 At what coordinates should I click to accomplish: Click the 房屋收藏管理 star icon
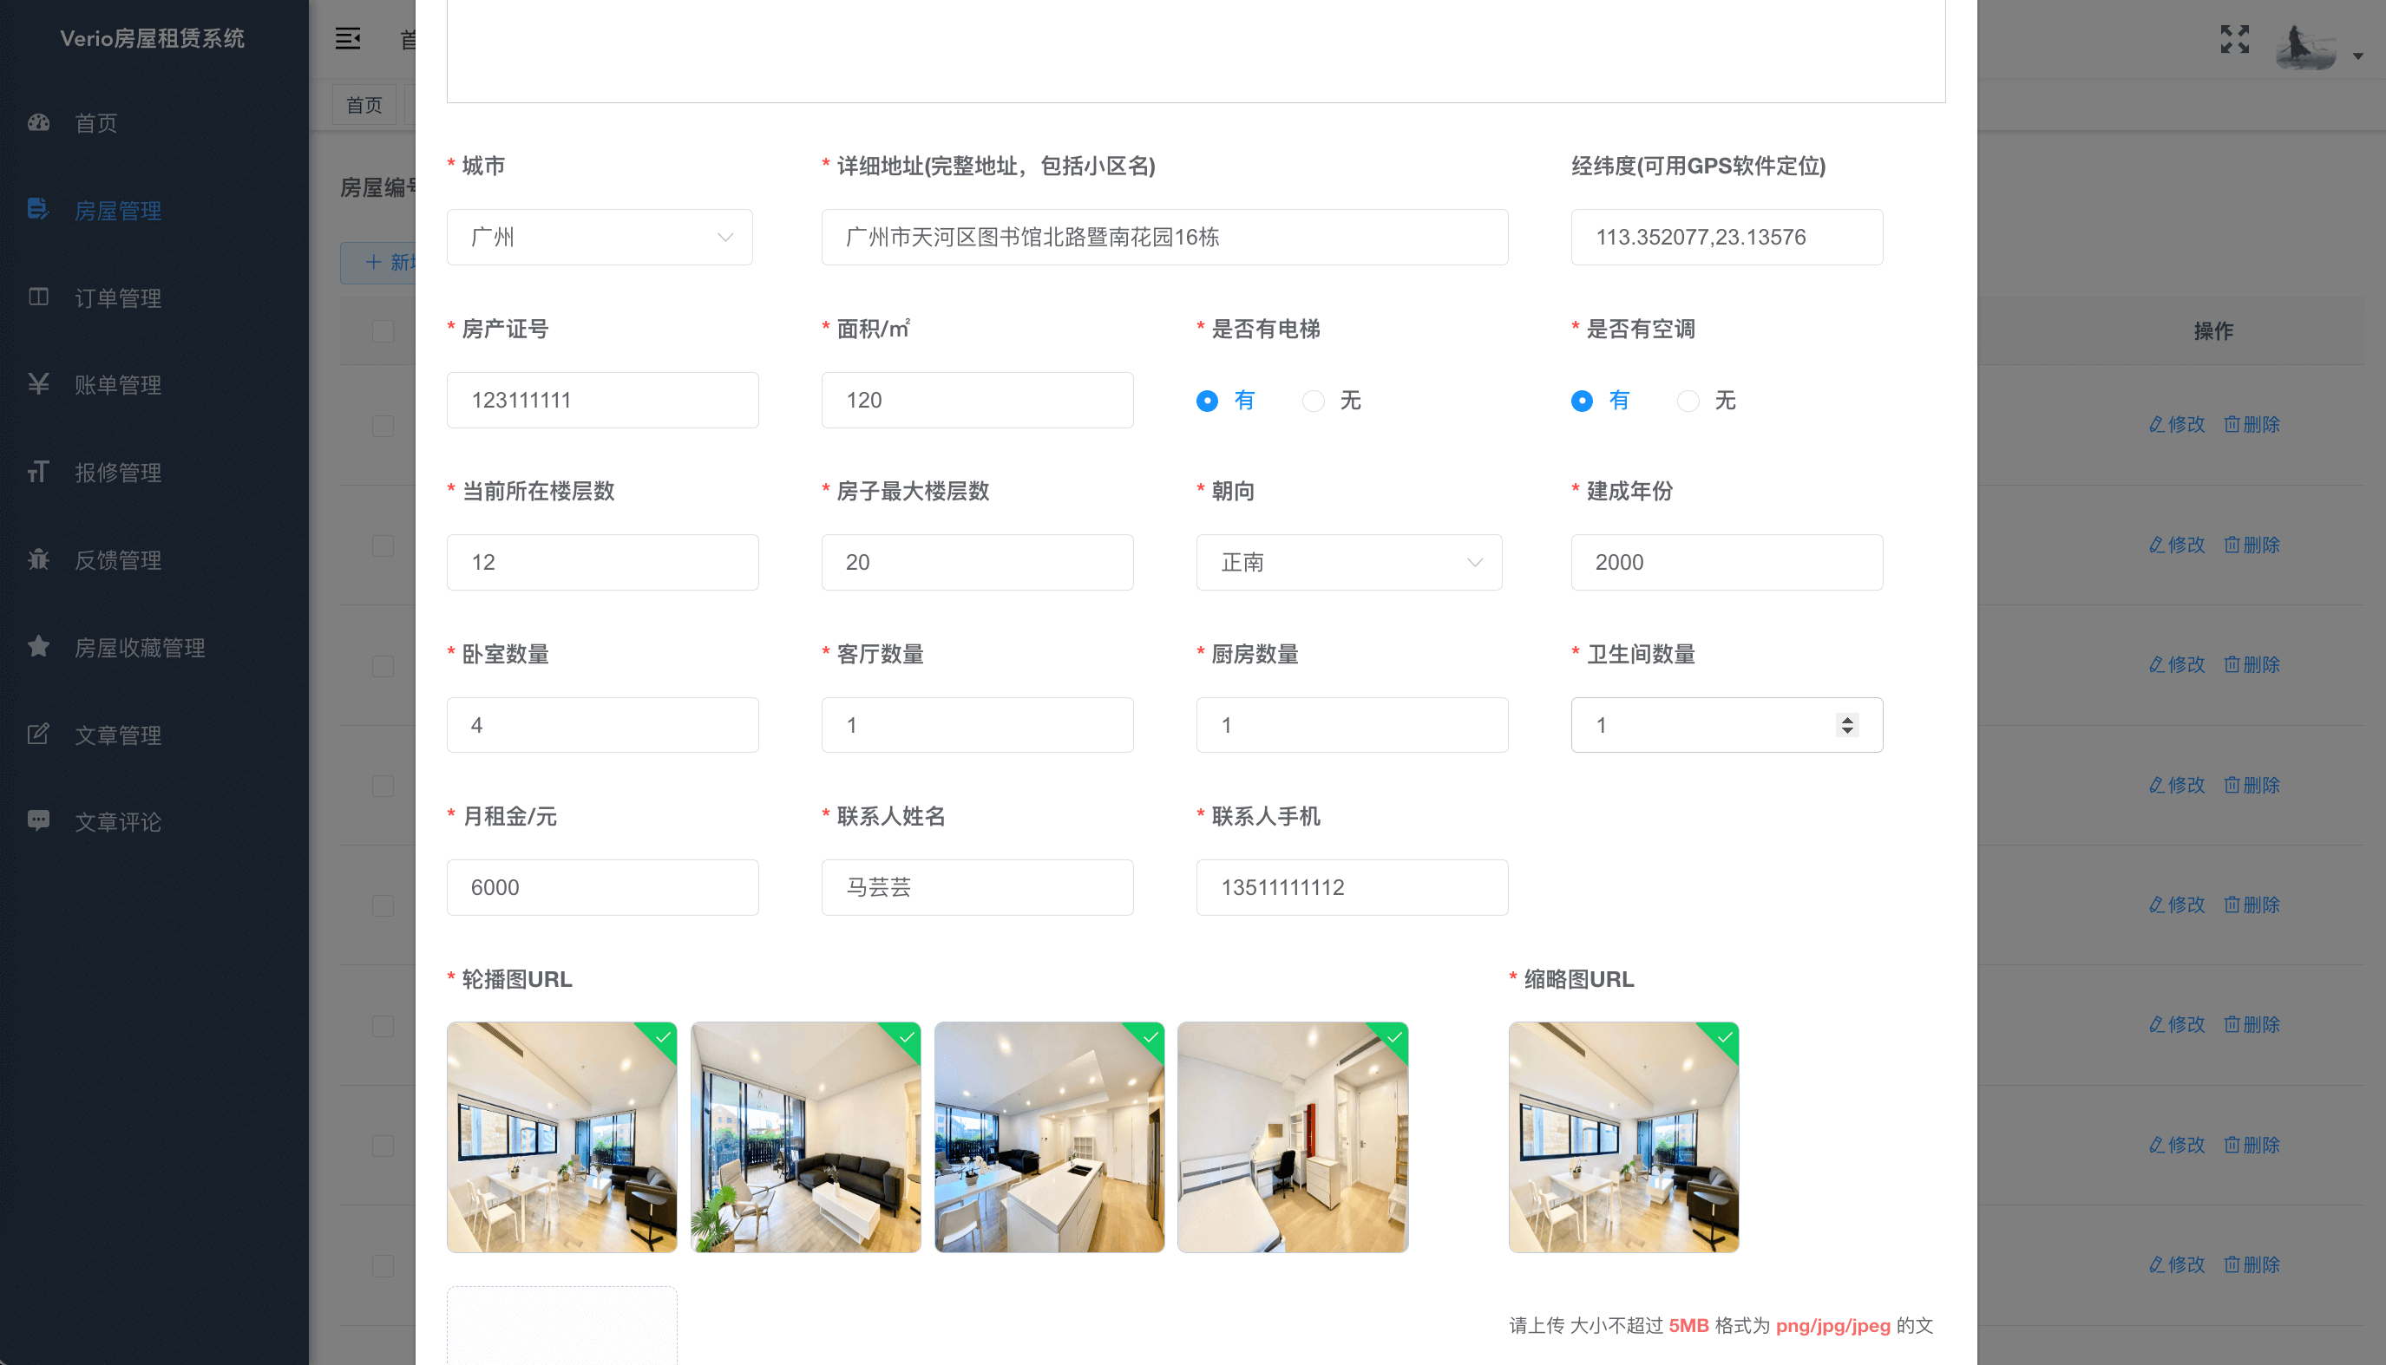pyautogui.click(x=38, y=646)
